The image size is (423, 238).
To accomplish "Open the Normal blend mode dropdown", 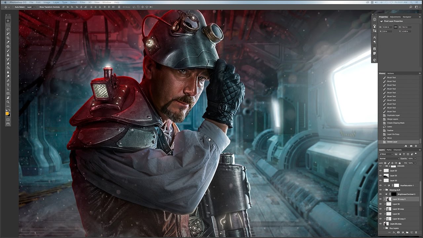I will pyautogui.click(x=389, y=159).
